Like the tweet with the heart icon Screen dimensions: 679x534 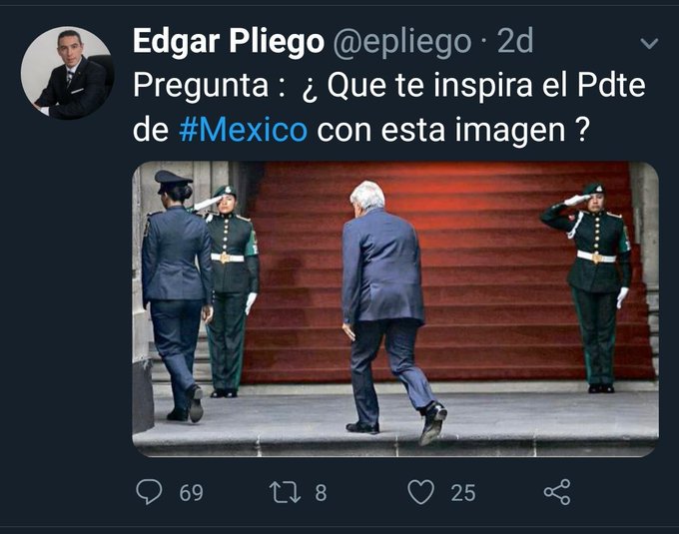click(x=421, y=492)
